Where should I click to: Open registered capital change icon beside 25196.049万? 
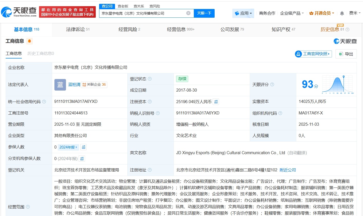pos(216,102)
